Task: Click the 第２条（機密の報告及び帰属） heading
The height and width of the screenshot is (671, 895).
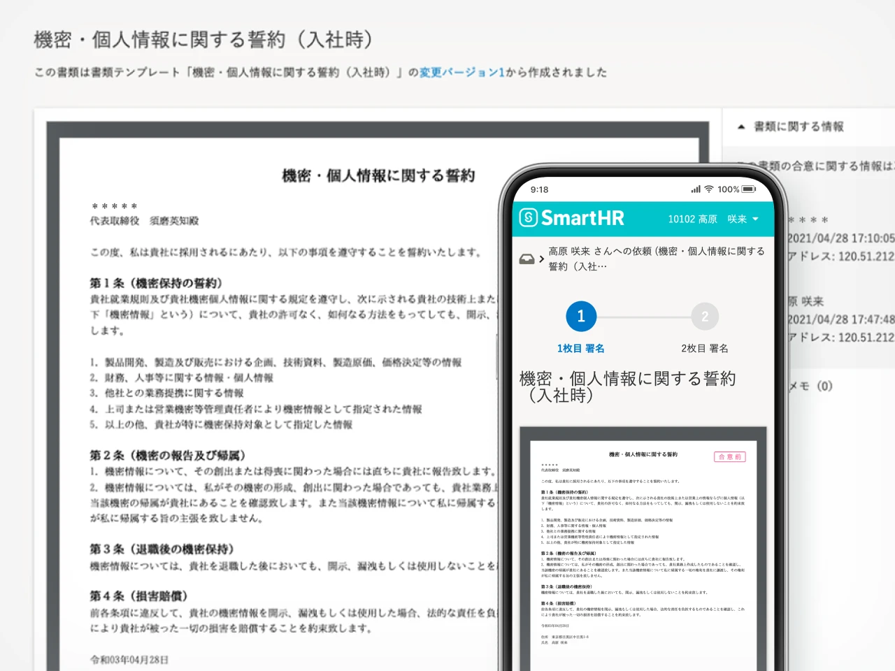Action: 168,455
